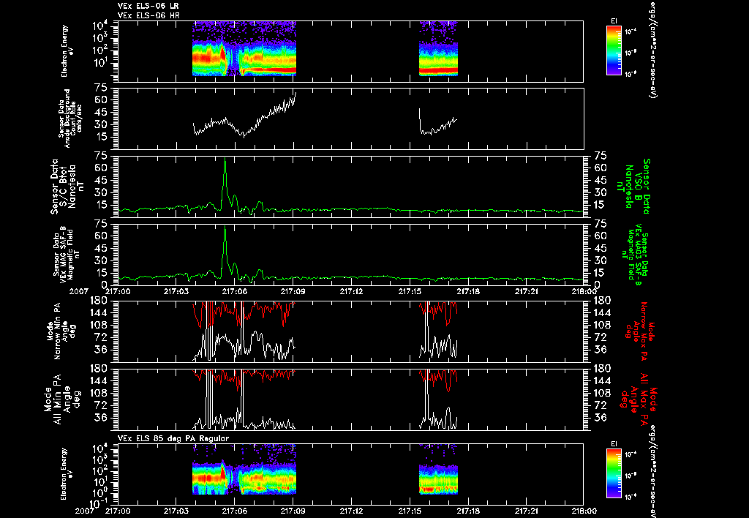The image size is (749, 518).
Task: Click '217:21' on the bottom time axis
Action: click(x=526, y=511)
